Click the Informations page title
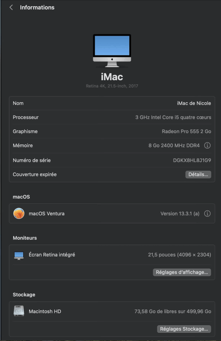Screen dimensions: 221x341 click(37, 7)
